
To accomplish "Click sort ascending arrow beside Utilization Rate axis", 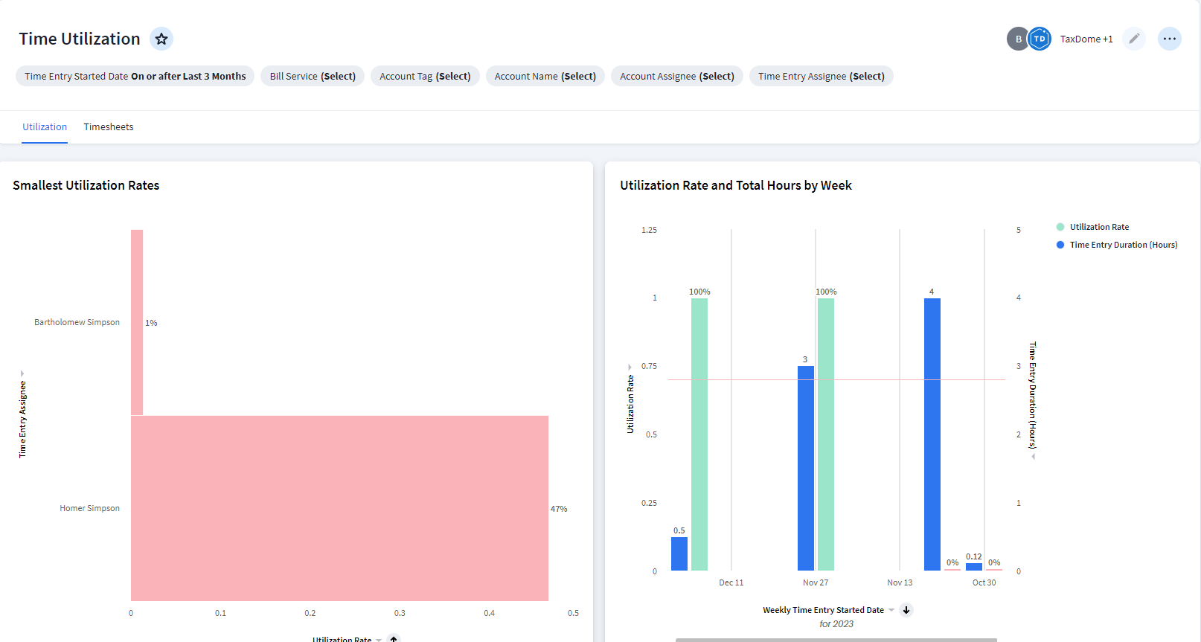I will click(394, 638).
